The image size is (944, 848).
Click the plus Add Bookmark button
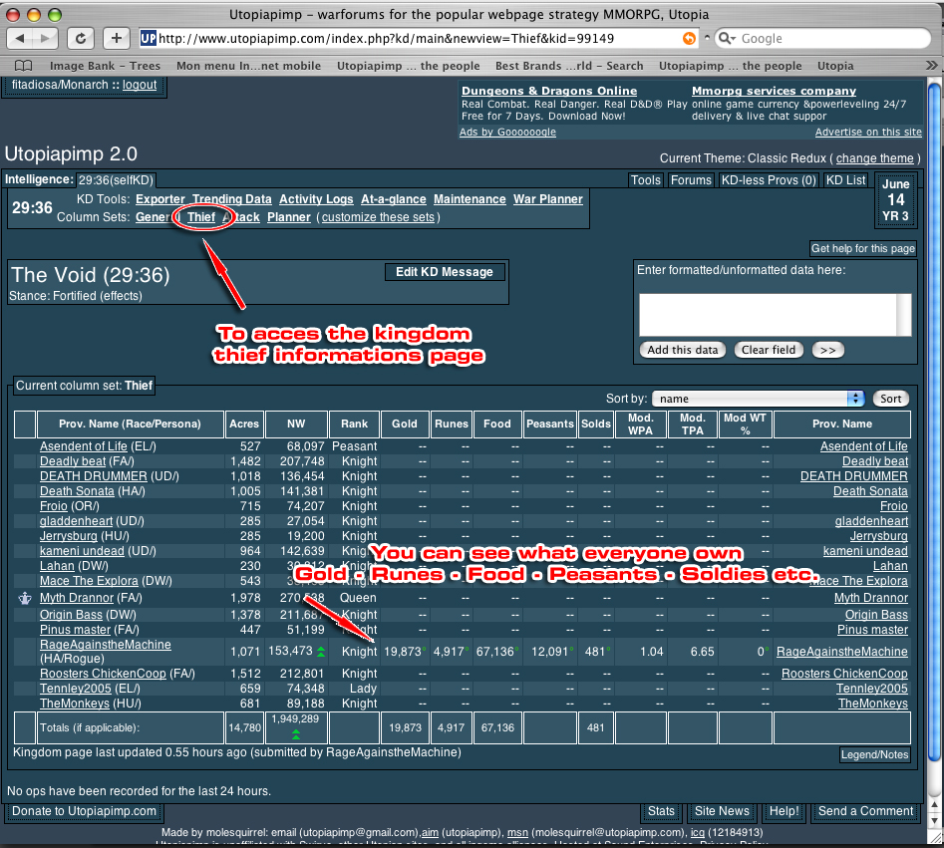(116, 38)
